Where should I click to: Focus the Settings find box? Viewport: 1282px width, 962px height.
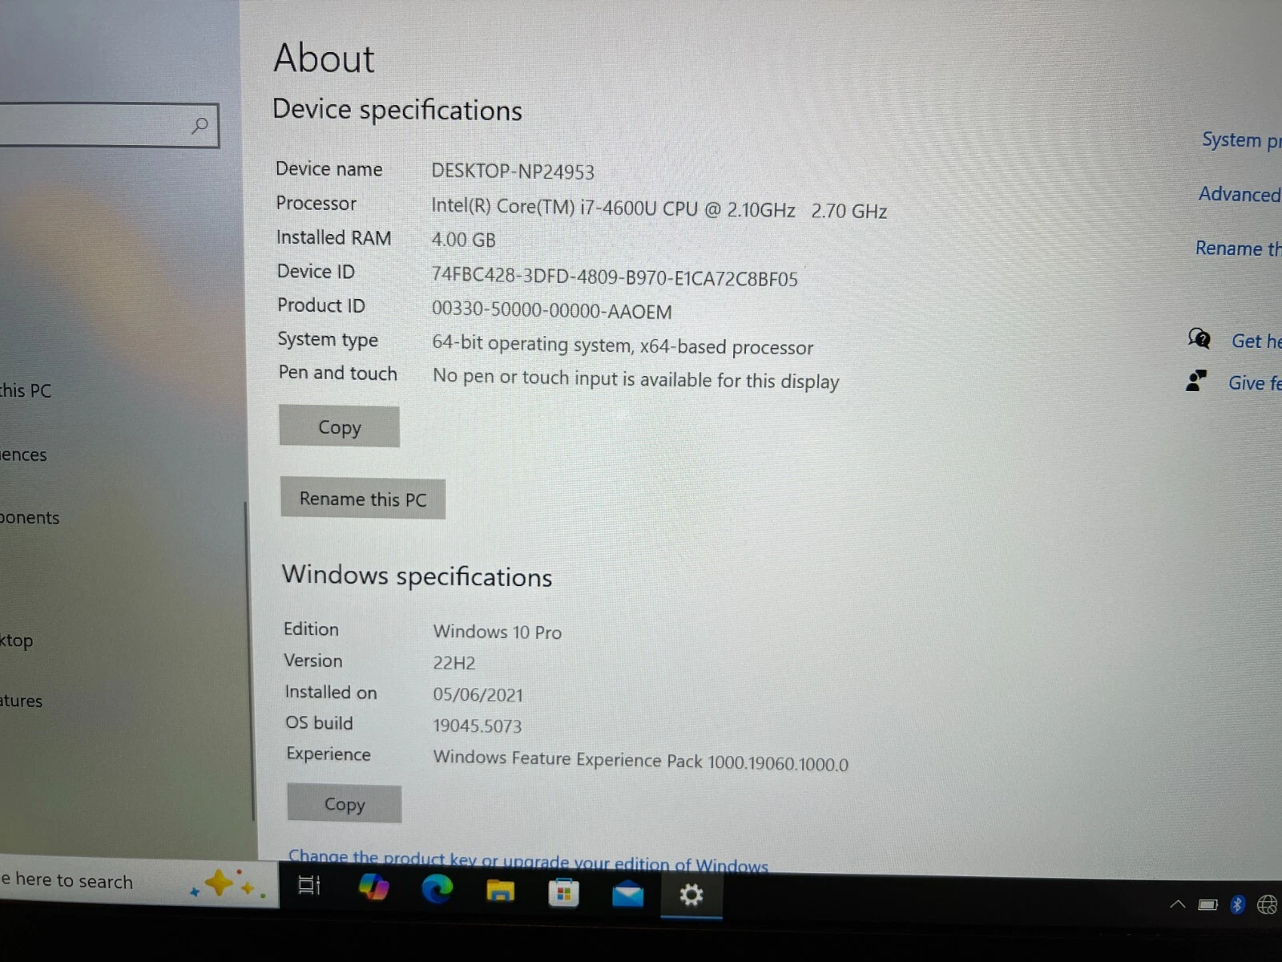click(x=109, y=125)
